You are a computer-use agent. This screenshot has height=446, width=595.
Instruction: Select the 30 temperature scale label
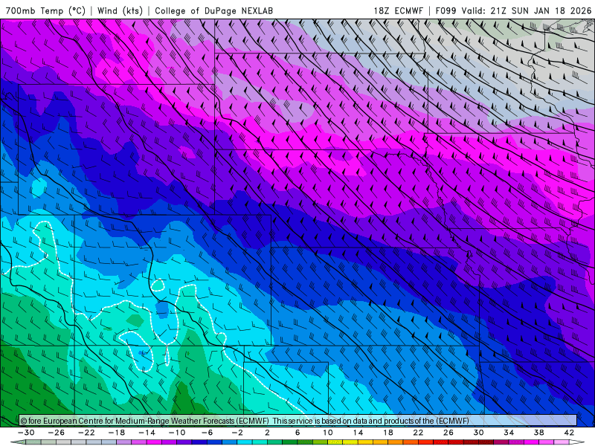click(478, 433)
